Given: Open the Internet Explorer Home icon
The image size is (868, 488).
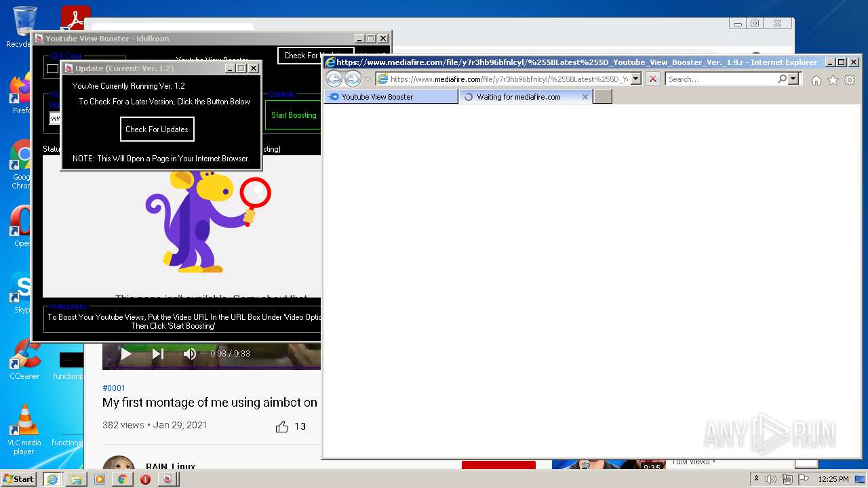Looking at the screenshot, I should (816, 80).
